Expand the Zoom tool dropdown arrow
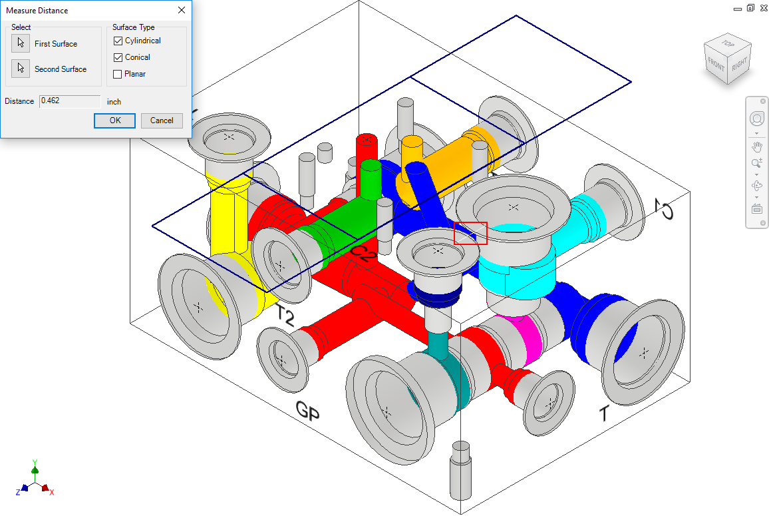769x516 pixels. (757, 174)
